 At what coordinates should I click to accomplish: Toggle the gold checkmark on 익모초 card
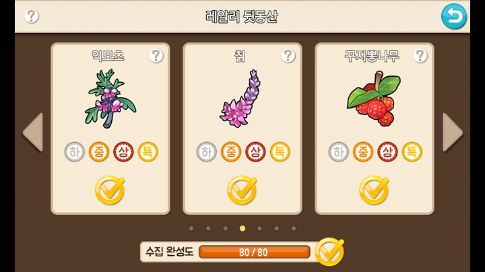coord(110,190)
